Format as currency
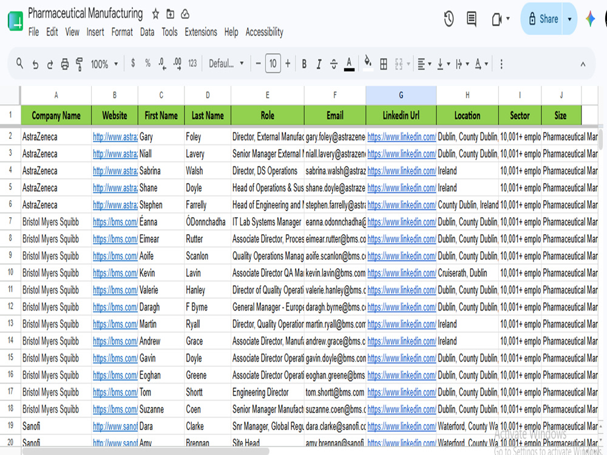 point(133,63)
